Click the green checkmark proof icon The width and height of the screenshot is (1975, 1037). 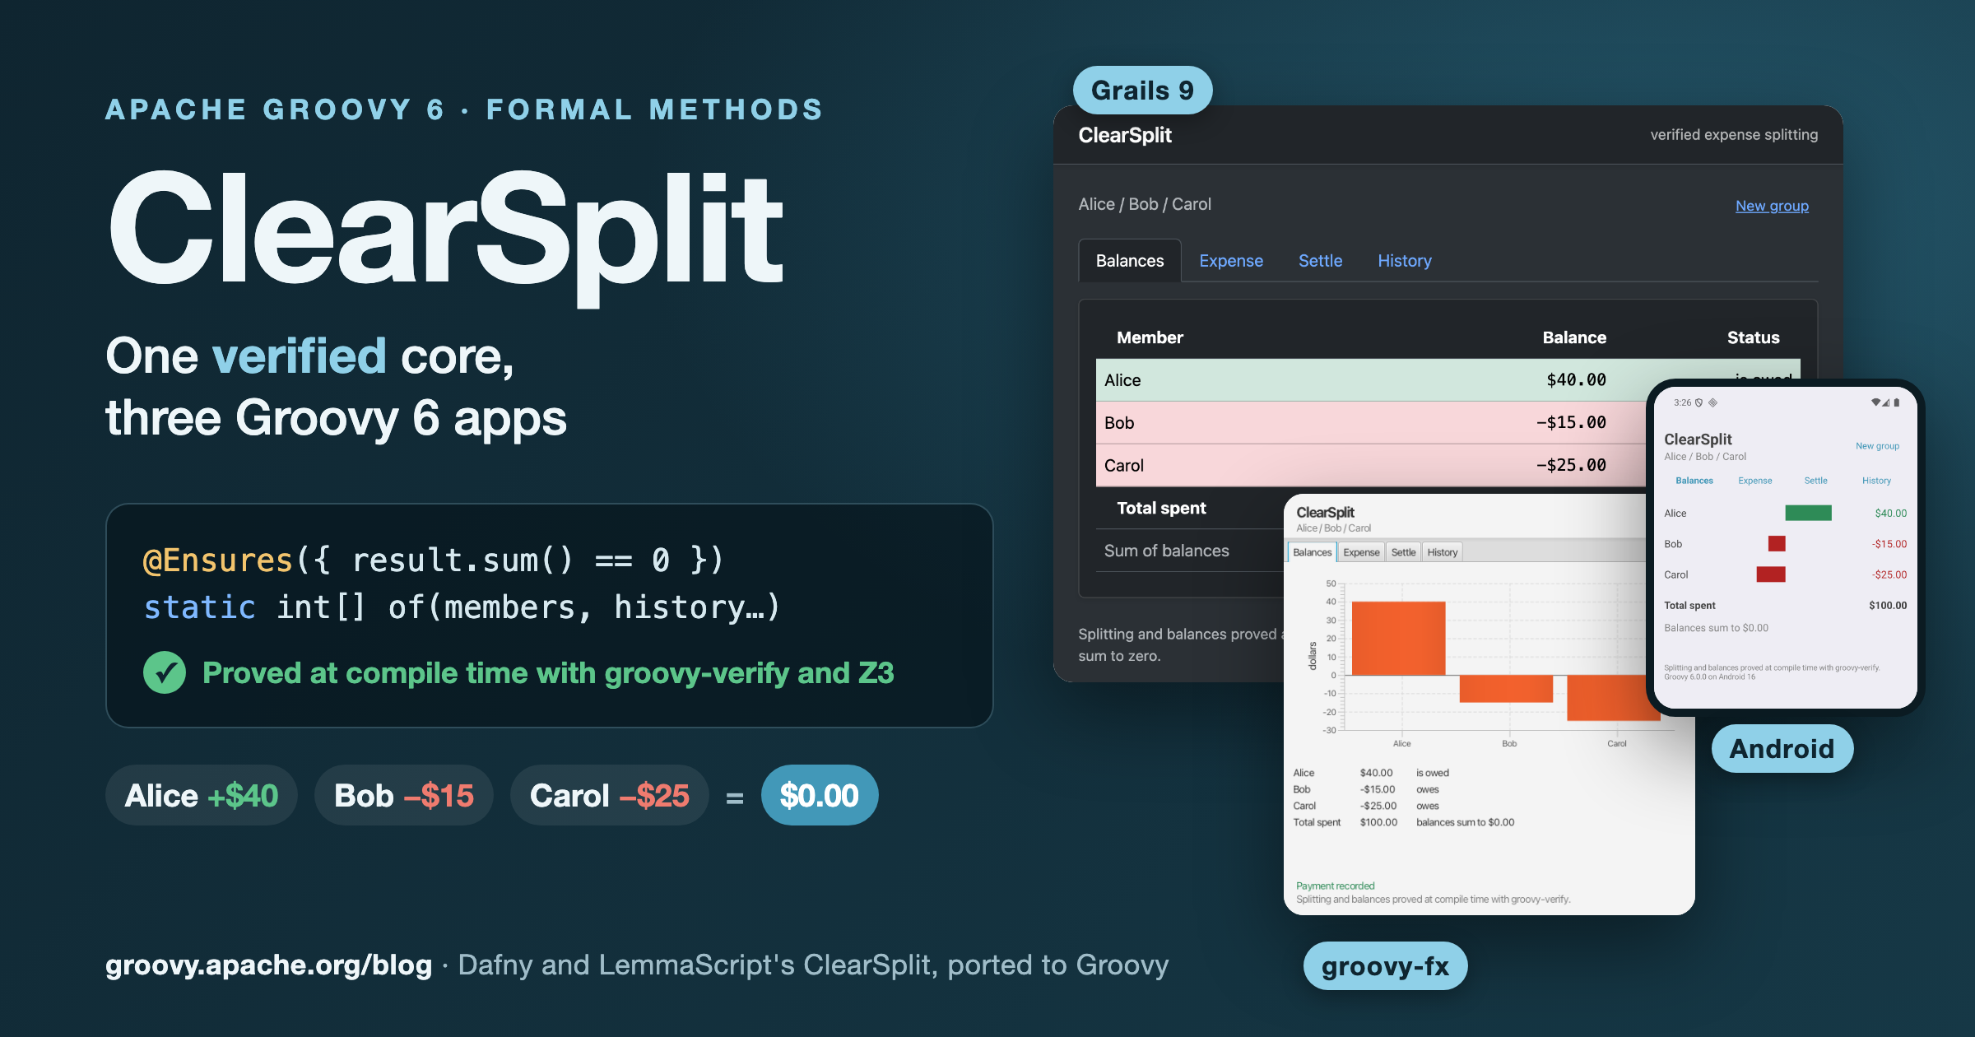tap(165, 672)
